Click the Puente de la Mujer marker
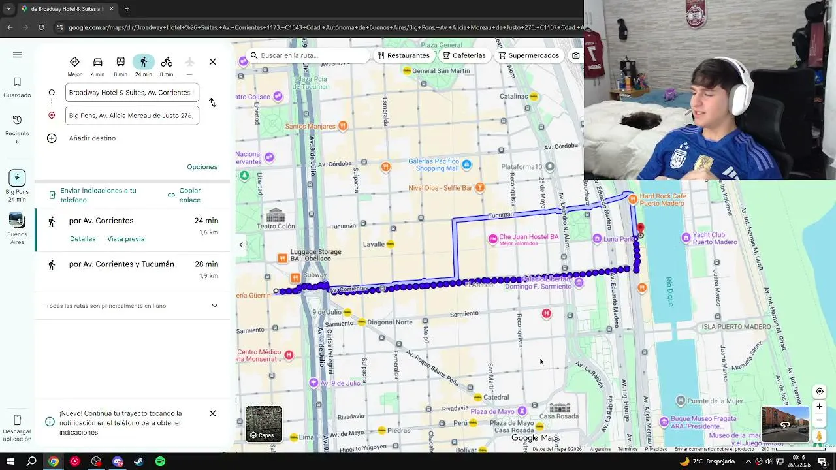This screenshot has height=470, width=836. [x=681, y=400]
